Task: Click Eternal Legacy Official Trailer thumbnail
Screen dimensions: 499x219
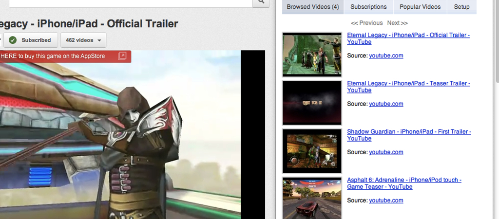Action: coord(312,55)
